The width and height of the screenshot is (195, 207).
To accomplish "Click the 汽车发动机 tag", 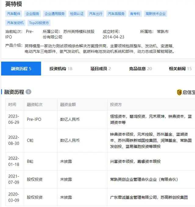I will (15, 23).
